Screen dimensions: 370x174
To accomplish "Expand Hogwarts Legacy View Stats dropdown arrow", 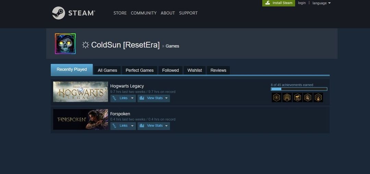I will [166, 98].
